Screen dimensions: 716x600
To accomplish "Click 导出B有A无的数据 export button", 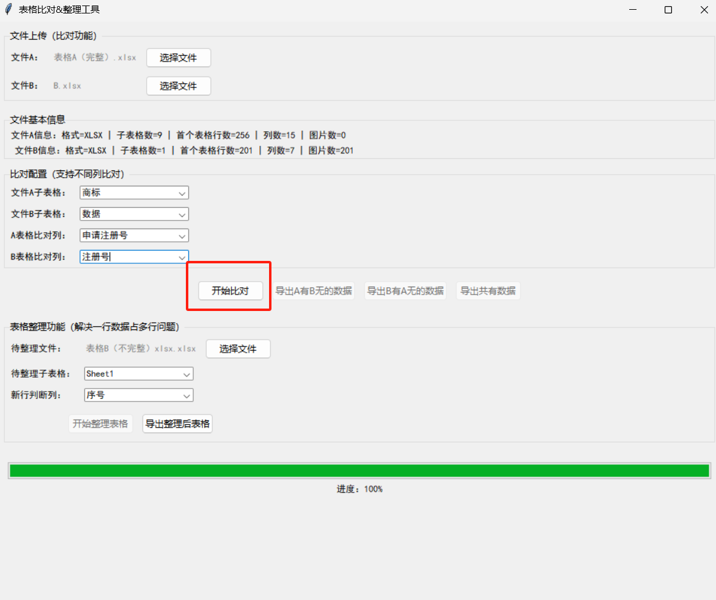I will [405, 291].
